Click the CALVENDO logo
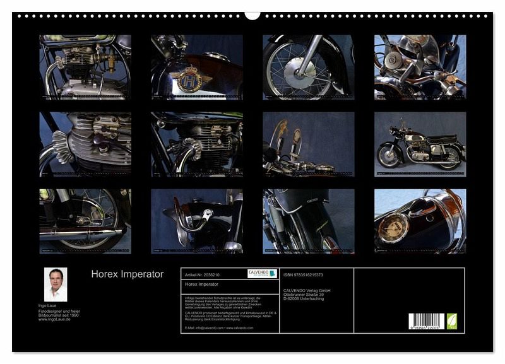The width and height of the screenshot is (505, 364). pos(262,274)
